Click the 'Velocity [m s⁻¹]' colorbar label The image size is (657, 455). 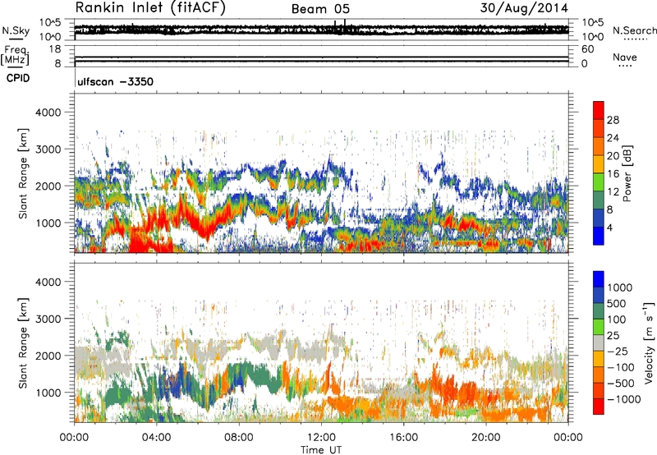coord(649,342)
